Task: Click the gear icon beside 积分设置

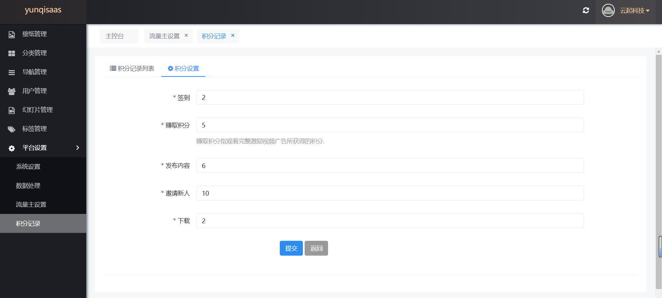Action: (170, 68)
